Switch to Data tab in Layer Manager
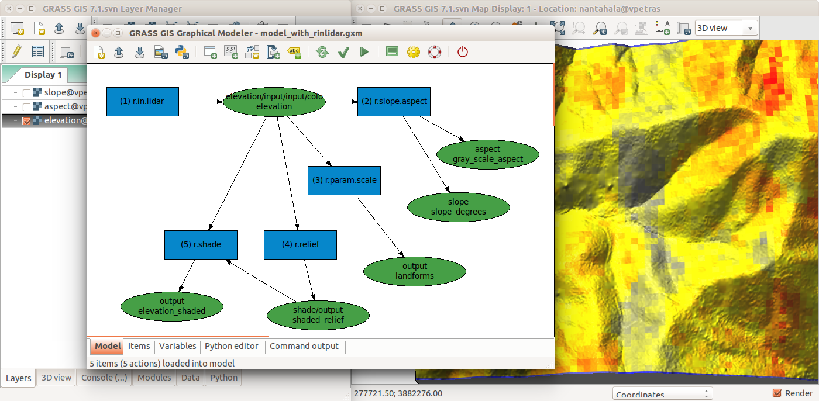The image size is (819, 401). tap(191, 378)
